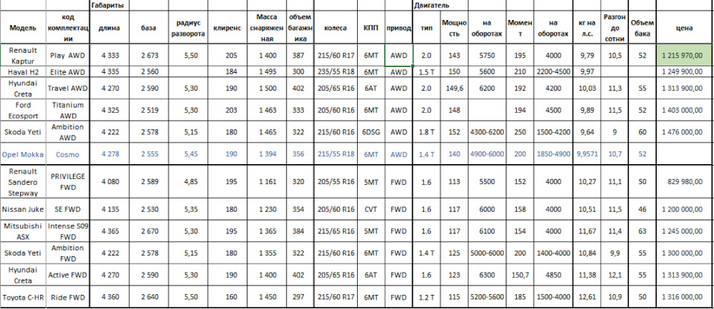Select the wheelbase value 2 673
The width and height of the screenshot is (714, 309).
click(x=149, y=55)
